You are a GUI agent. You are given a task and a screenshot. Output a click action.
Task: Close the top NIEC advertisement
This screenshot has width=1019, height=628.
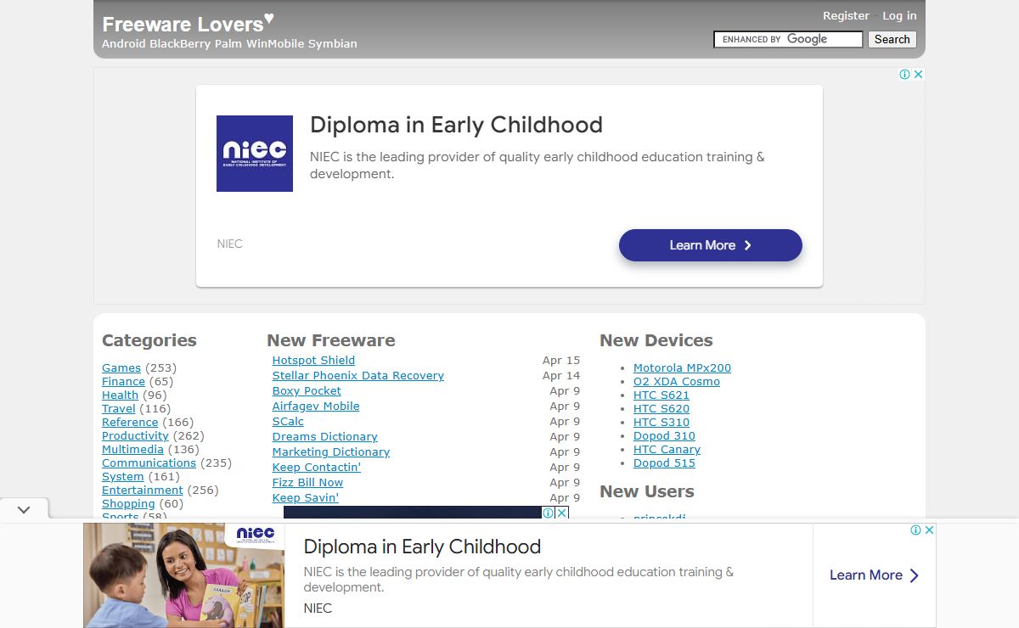pyautogui.click(x=918, y=74)
